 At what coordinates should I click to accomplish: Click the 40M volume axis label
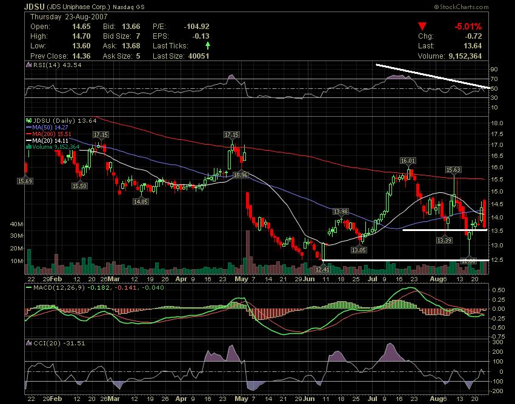pos(17,224)
